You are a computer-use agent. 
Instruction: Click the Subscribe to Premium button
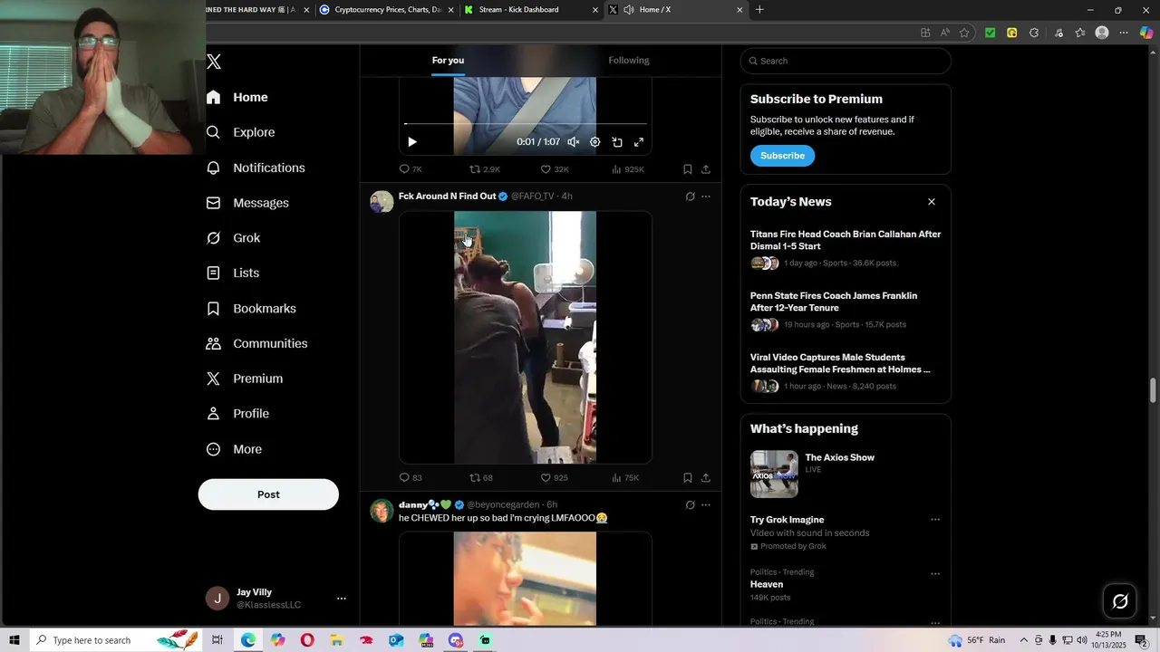click(x=782, y=156)
